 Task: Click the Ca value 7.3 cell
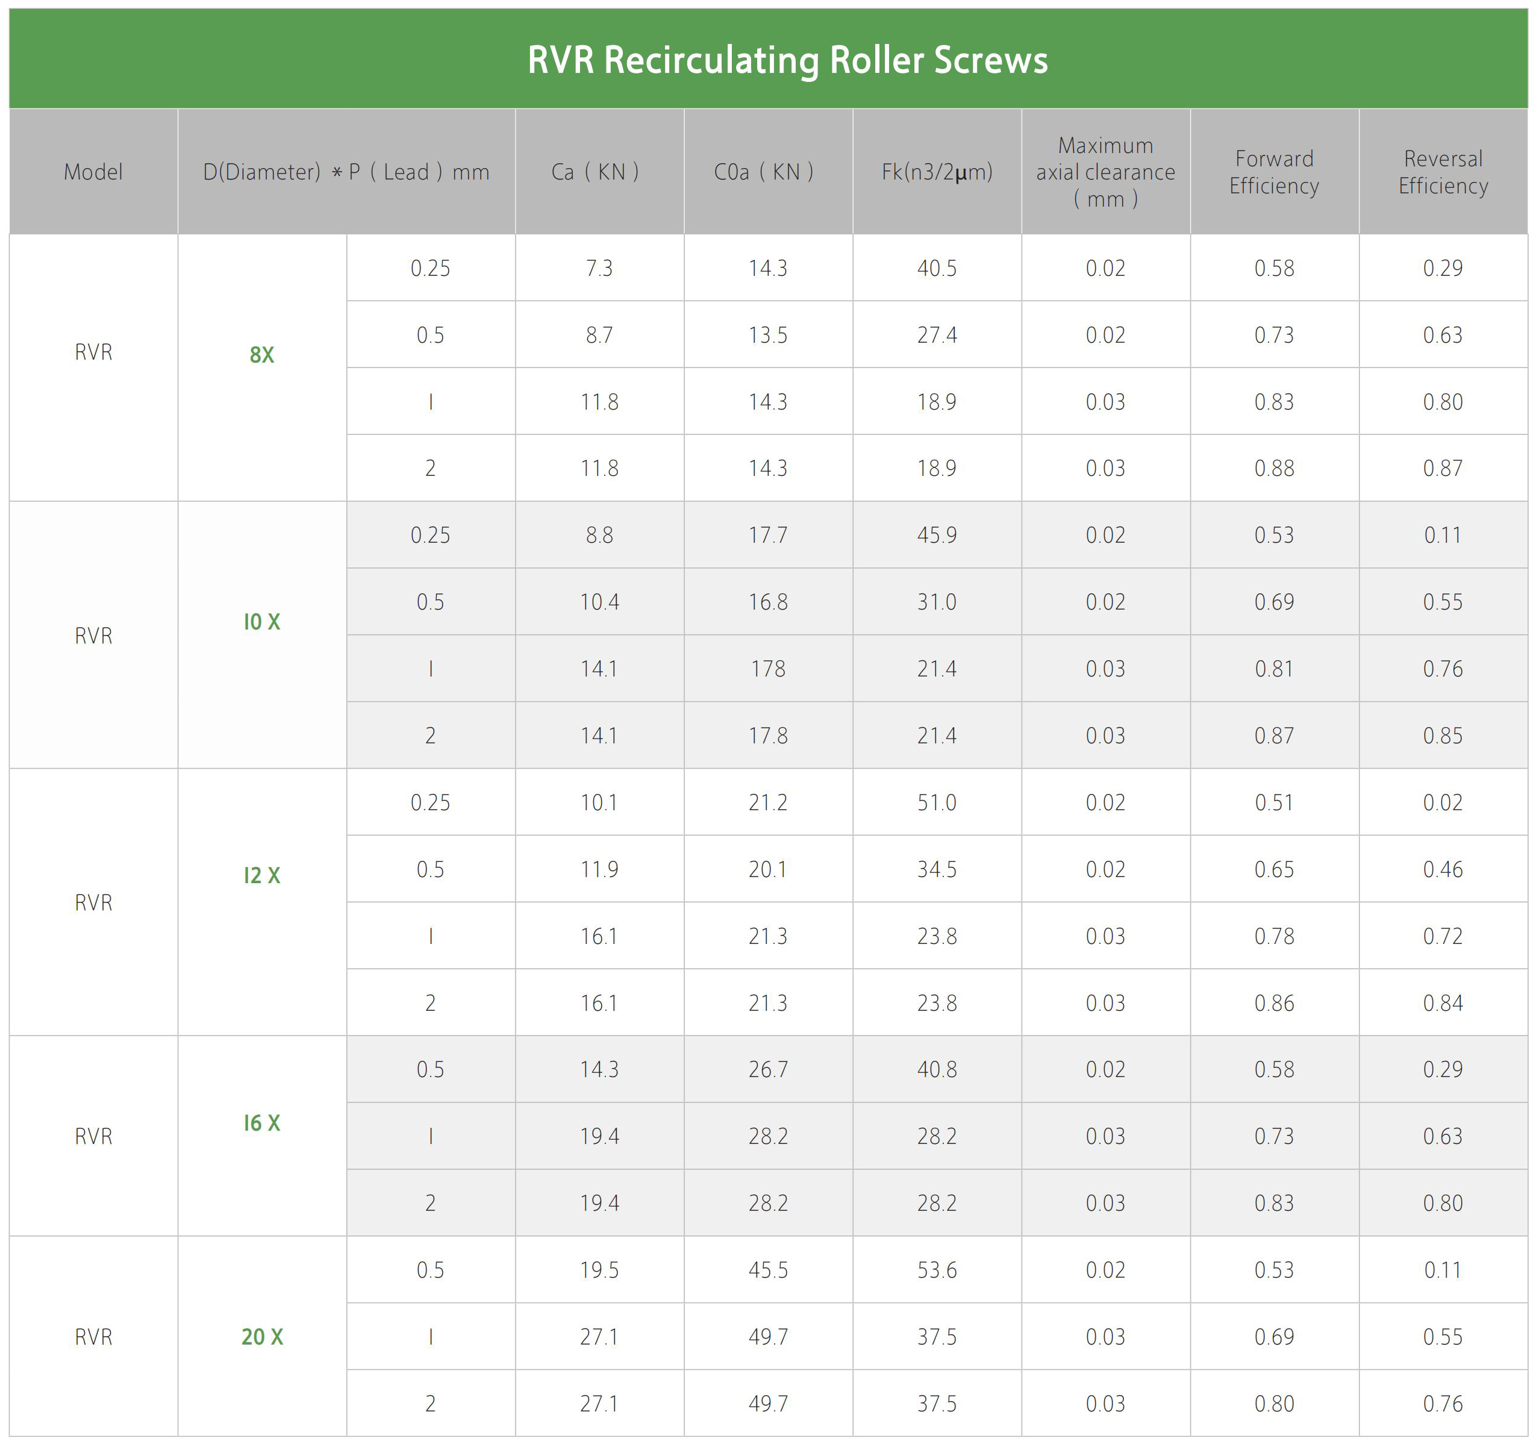(599, 268)
